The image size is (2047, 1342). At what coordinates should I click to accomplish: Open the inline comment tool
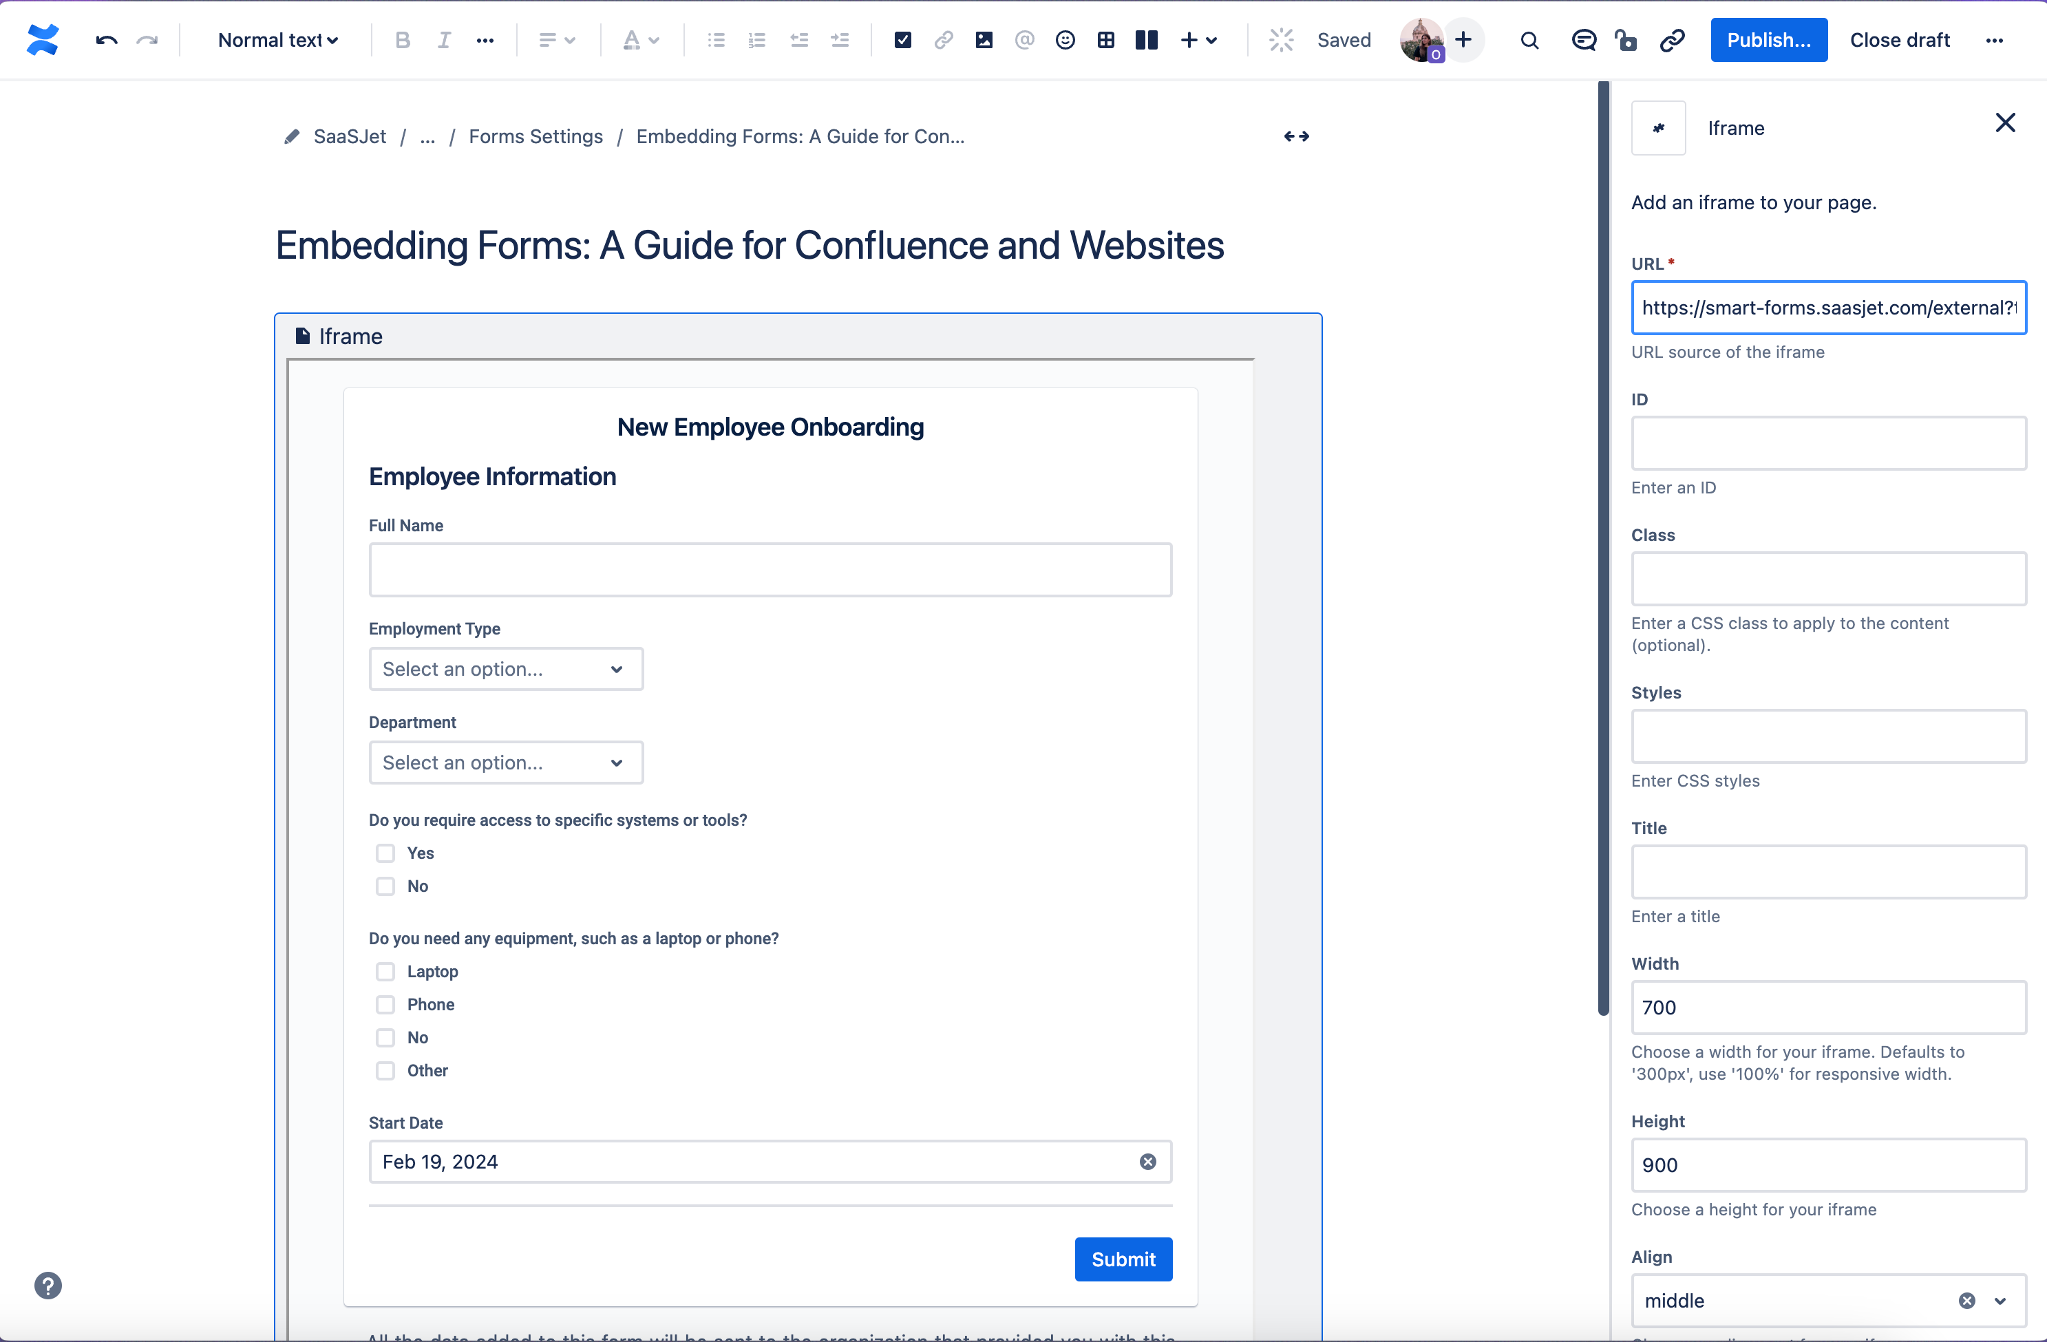1583,39
